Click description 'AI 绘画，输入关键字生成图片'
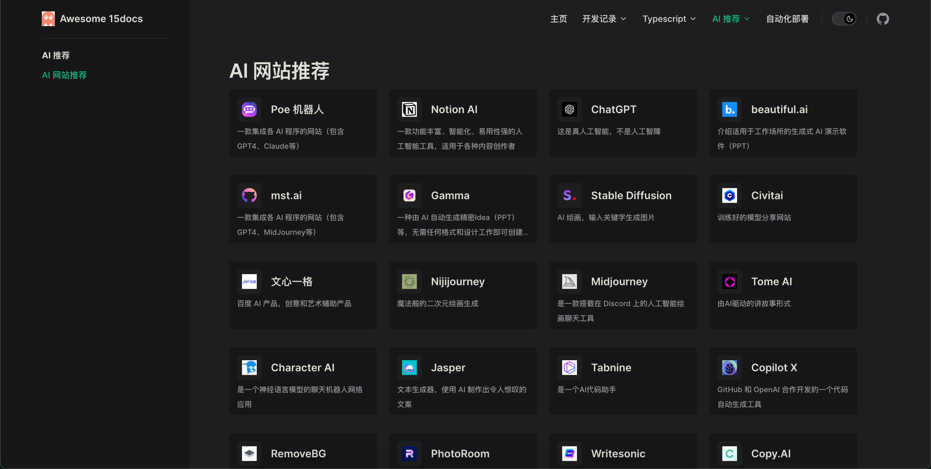This screenshot has width=931, height=469. (606, 218)
